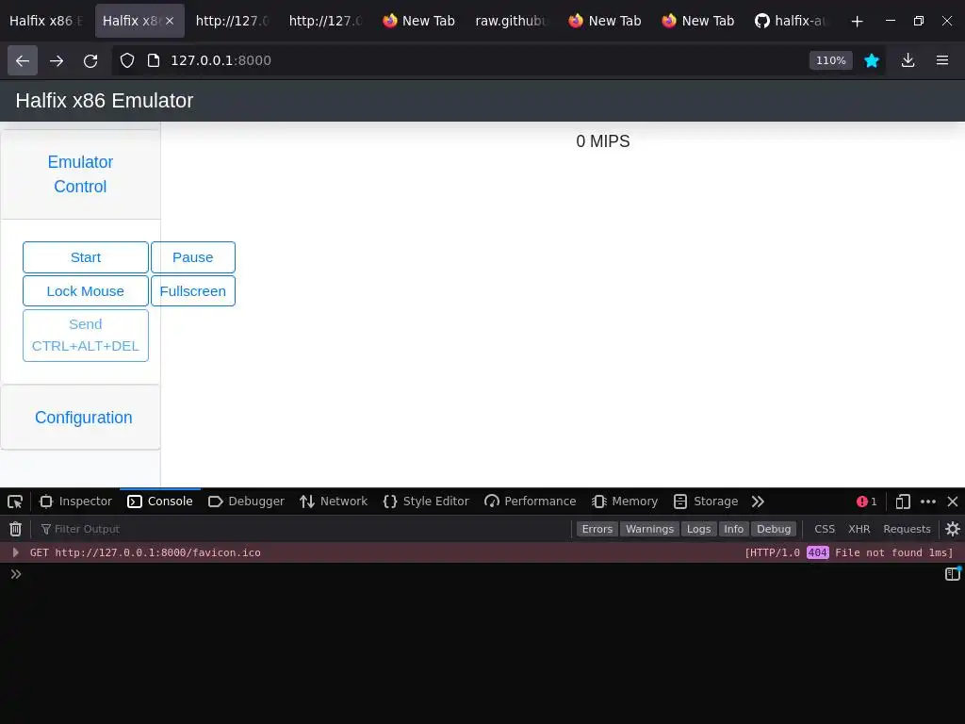965x724 pixels.
Task: Toggle Warnings filter in console
Action: tap(650, 529)
